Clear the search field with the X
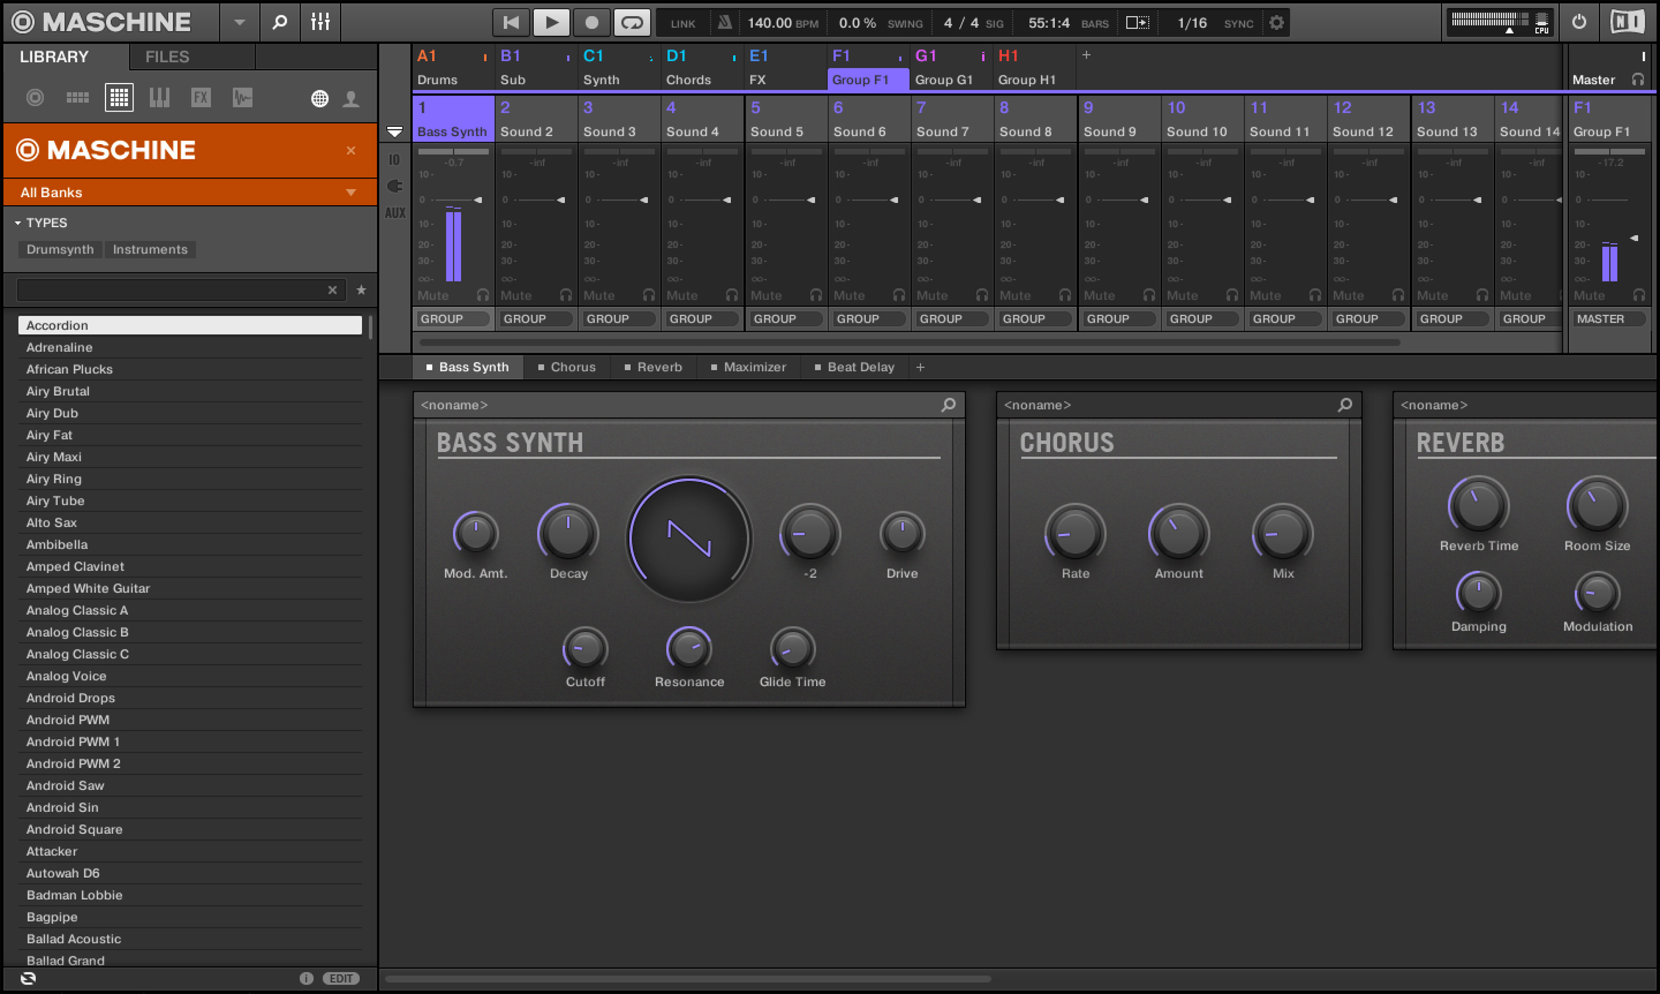Screen dimensions: 1660x994 pos(333,290)
